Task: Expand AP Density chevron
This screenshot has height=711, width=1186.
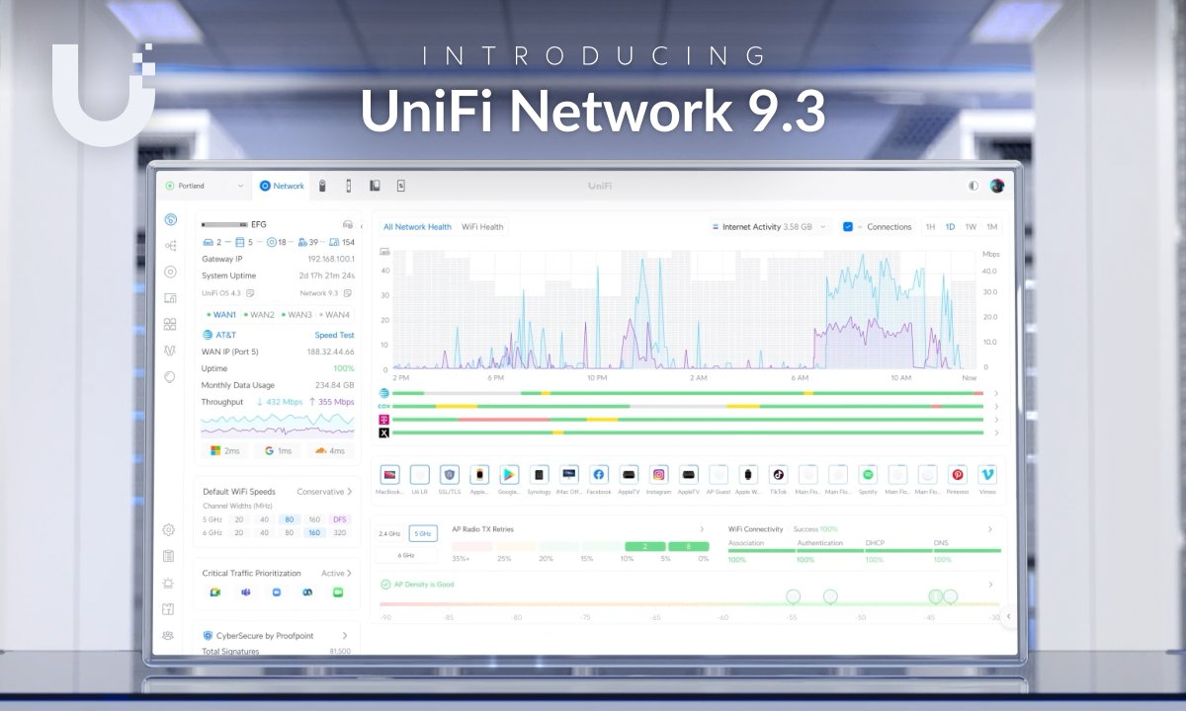Action: [x=990, y=585]
